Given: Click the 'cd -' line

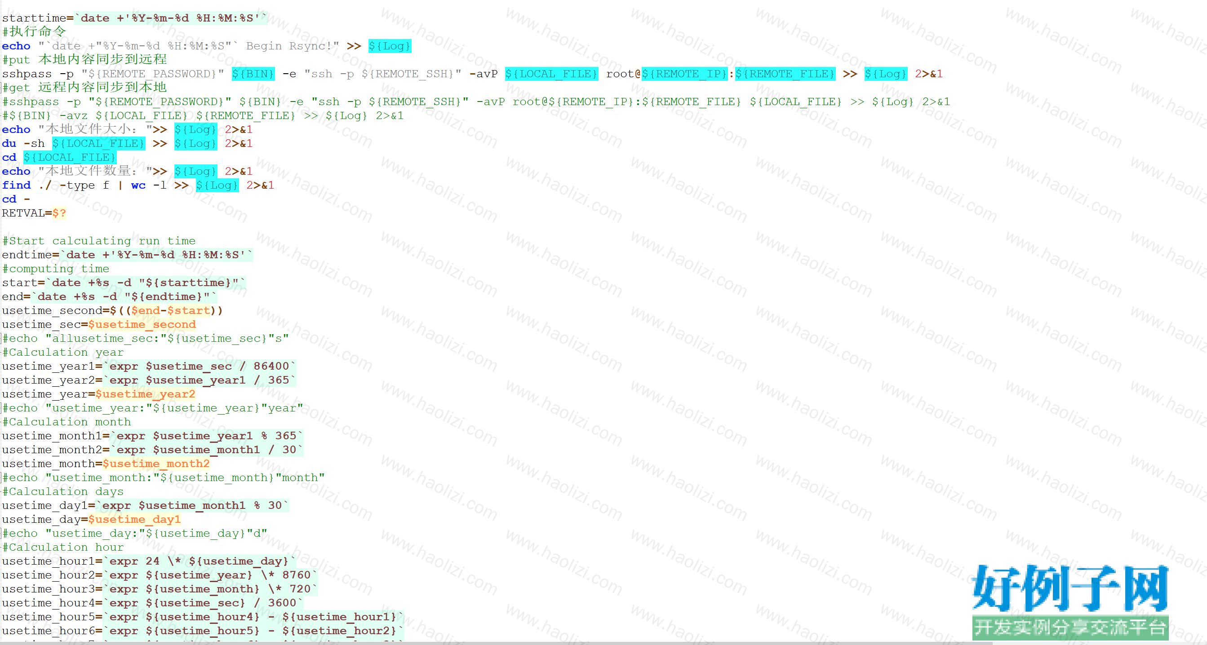Looking at the screenshot, I should [x=16, y=199].
